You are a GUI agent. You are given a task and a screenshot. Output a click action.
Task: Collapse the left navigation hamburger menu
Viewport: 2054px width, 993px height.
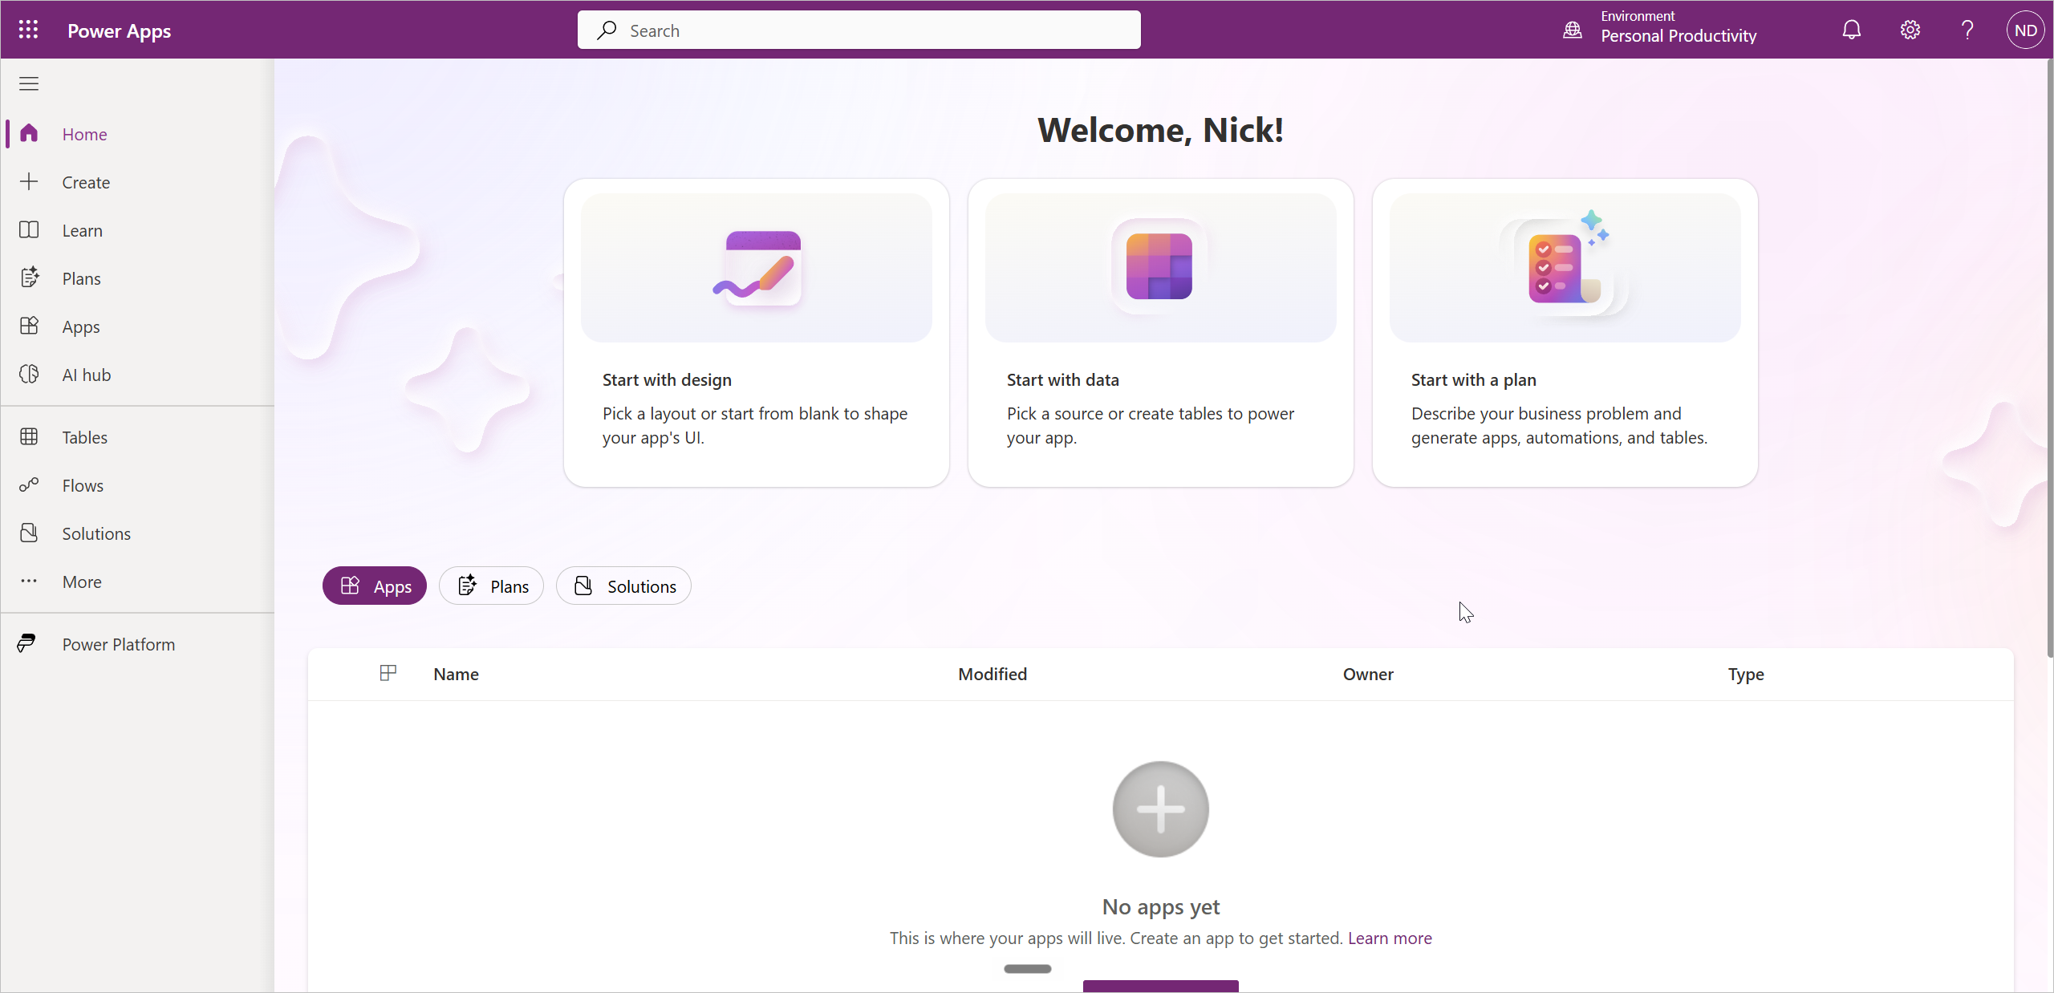(x=29, y=83)
